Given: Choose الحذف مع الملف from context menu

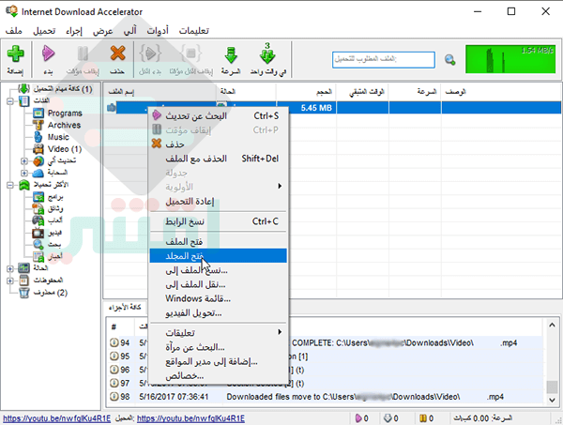Looking at the screenshot, I should [x=219, y=159].
